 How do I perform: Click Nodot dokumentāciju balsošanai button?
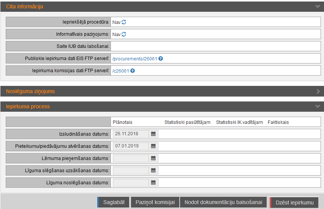[x=223, y=203]
